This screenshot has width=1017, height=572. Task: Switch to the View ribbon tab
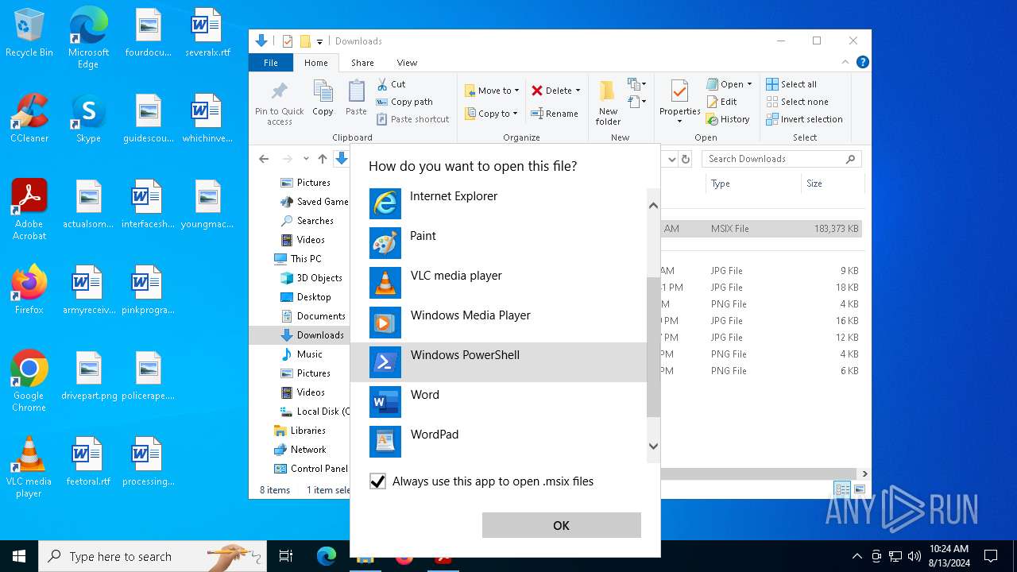pyautogui.click(x=407, y=63)
